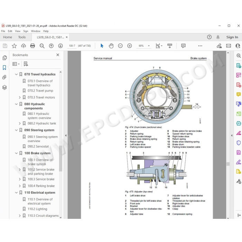Image resolution: width=242 pixels, height=242 pixels.
Task: Open the Edit menu
Action: 10,31
